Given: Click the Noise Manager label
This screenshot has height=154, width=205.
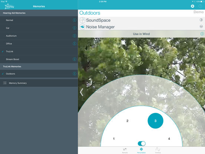Looking at the screenshot, I should (100, 27).
